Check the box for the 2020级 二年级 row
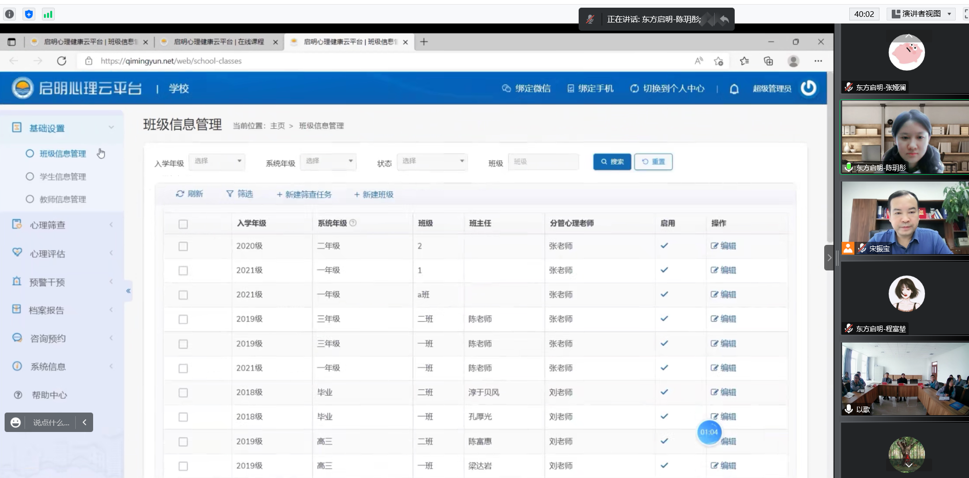Screen dimensions: 969x478 (183, 246)
